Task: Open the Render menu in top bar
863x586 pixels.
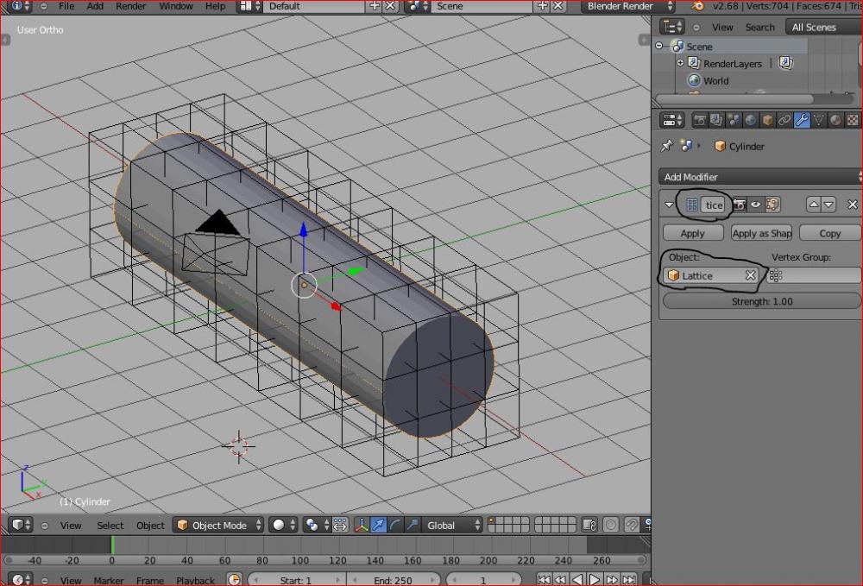Action: click(x=130, y=6)
